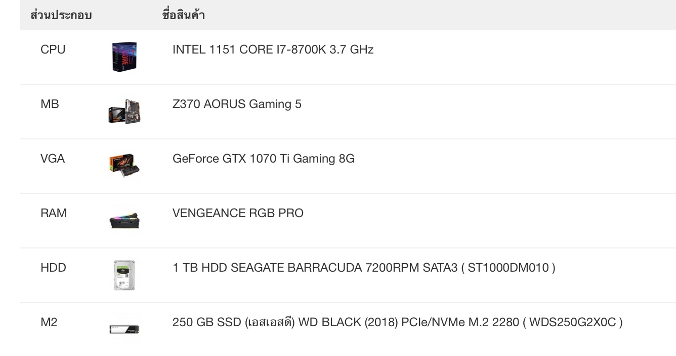The height and width of the screenshot is (356, 676).
Task: Open INTEL 1151 CORE I7-8700K product name
Action: click(x=273, y=49)
